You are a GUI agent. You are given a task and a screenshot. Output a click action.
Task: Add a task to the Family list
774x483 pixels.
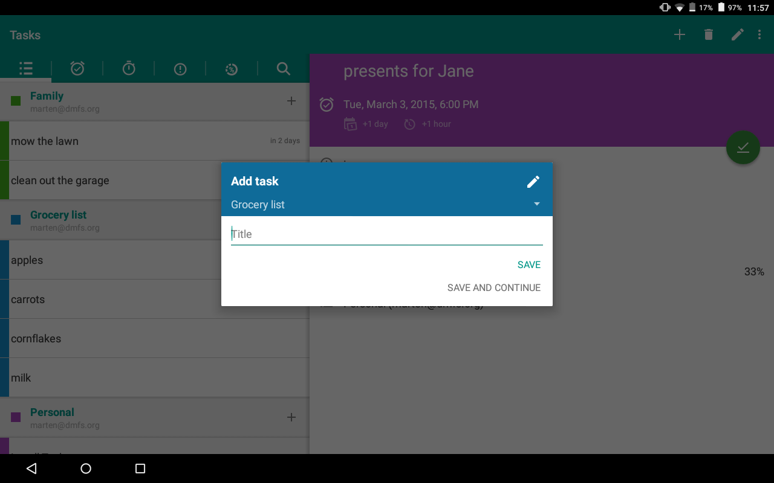[291, 101]
